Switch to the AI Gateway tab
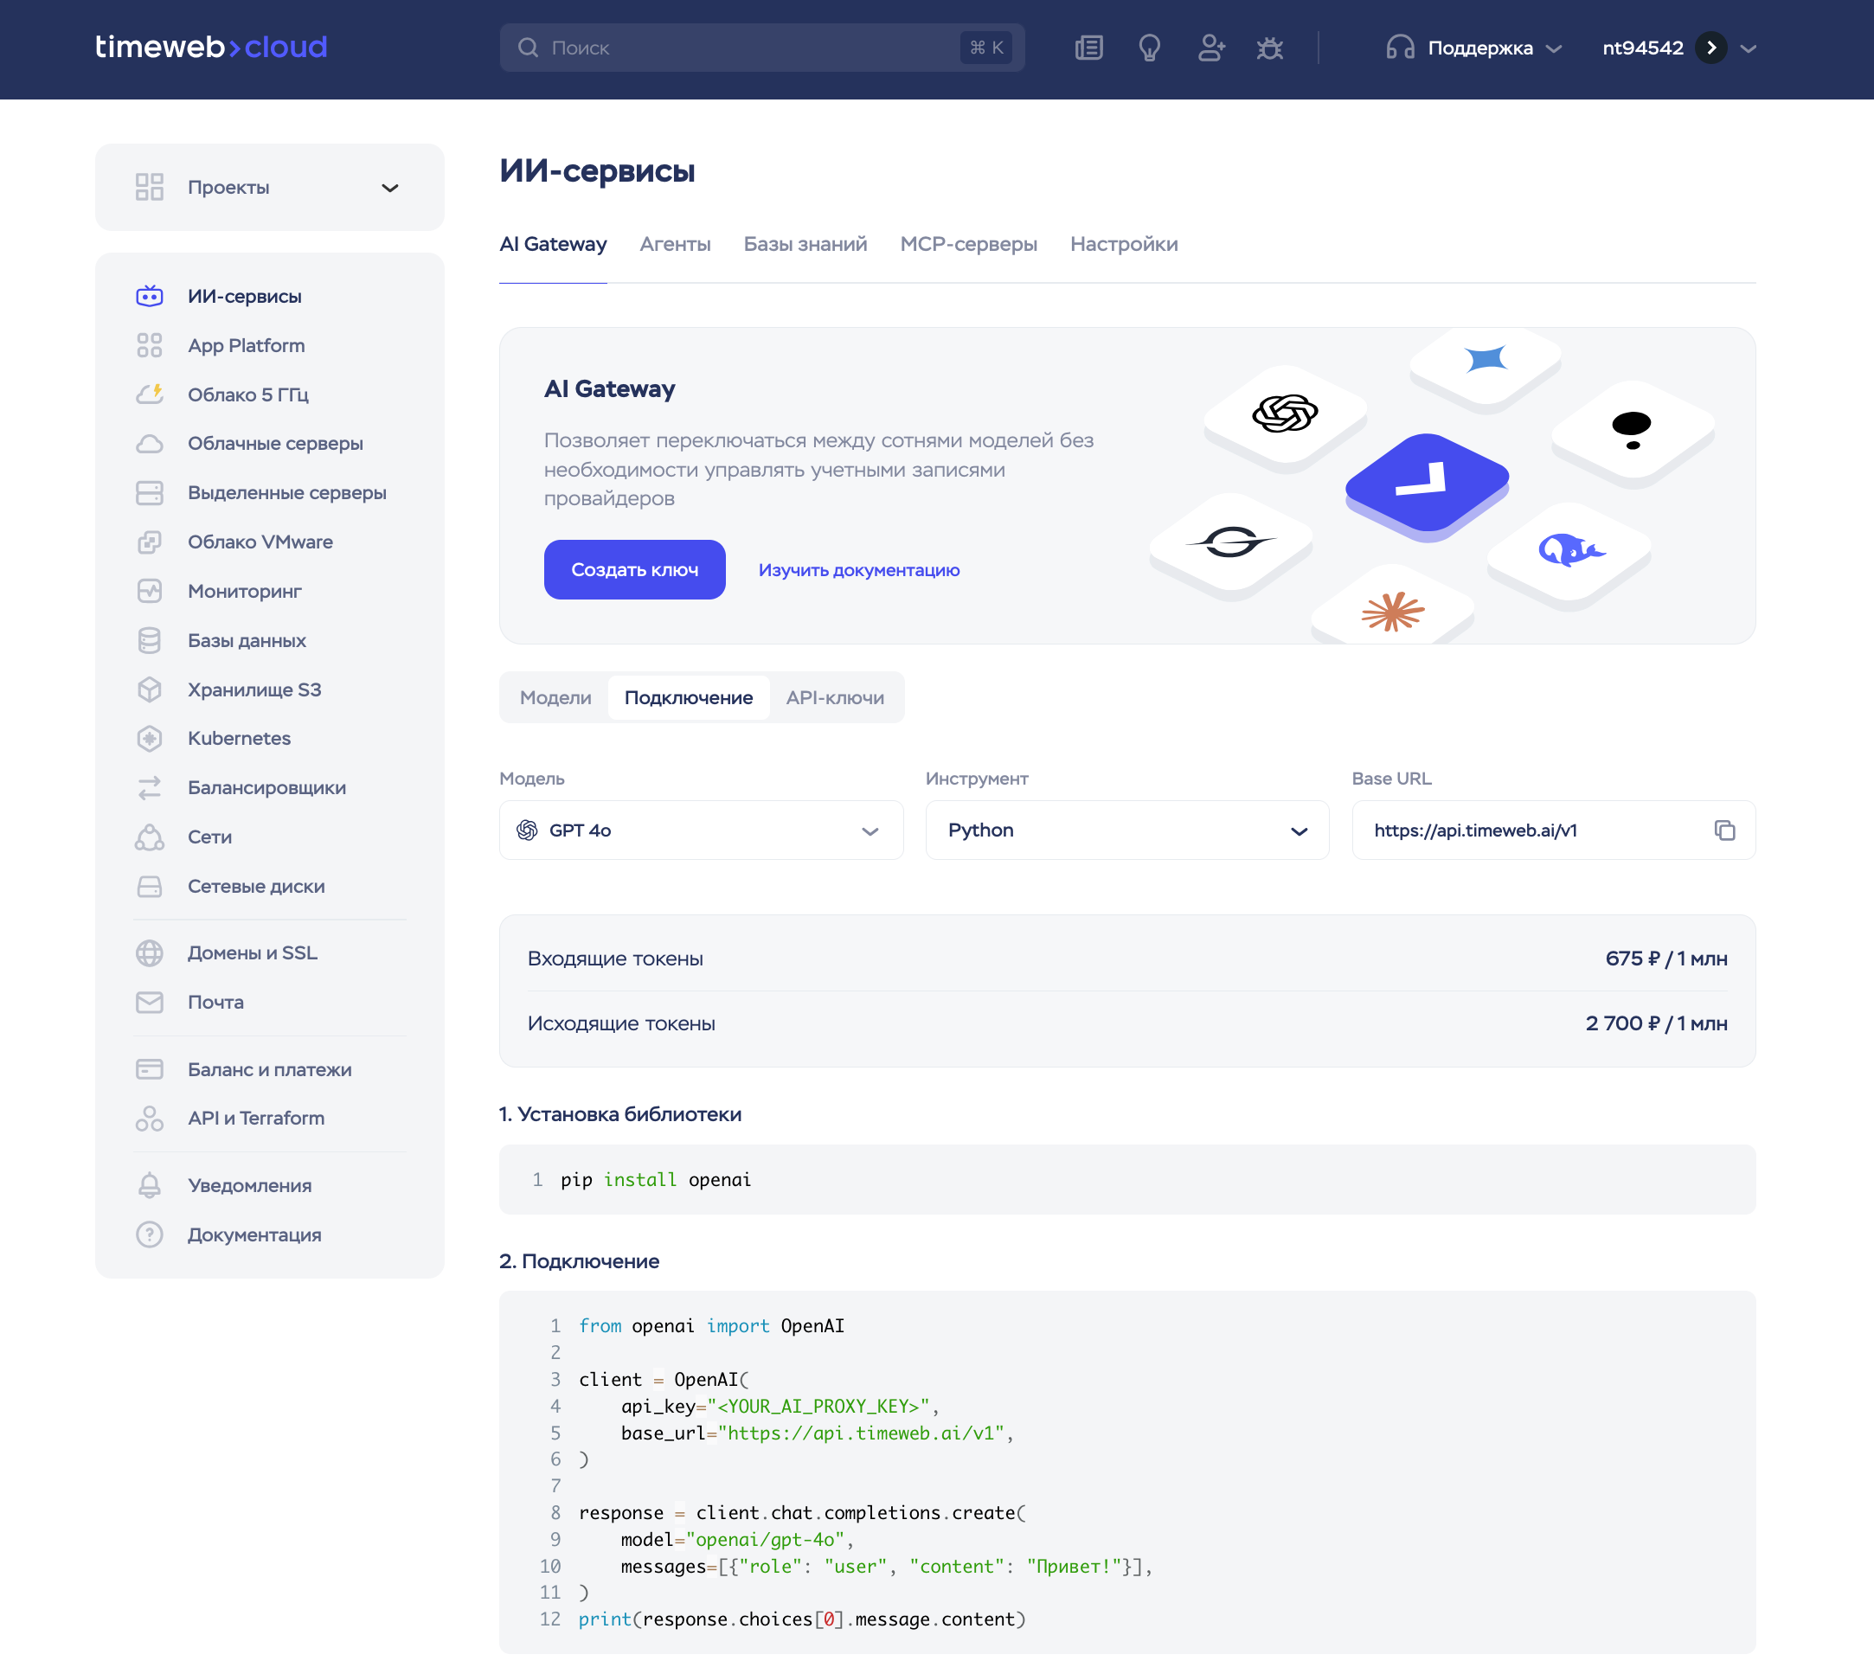This screenshot has height=1680, width=1874. click(553, 244)
